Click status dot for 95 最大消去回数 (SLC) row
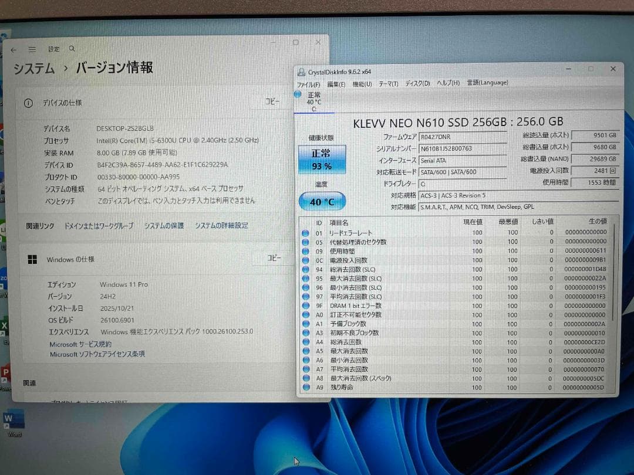 coord(306,279)
